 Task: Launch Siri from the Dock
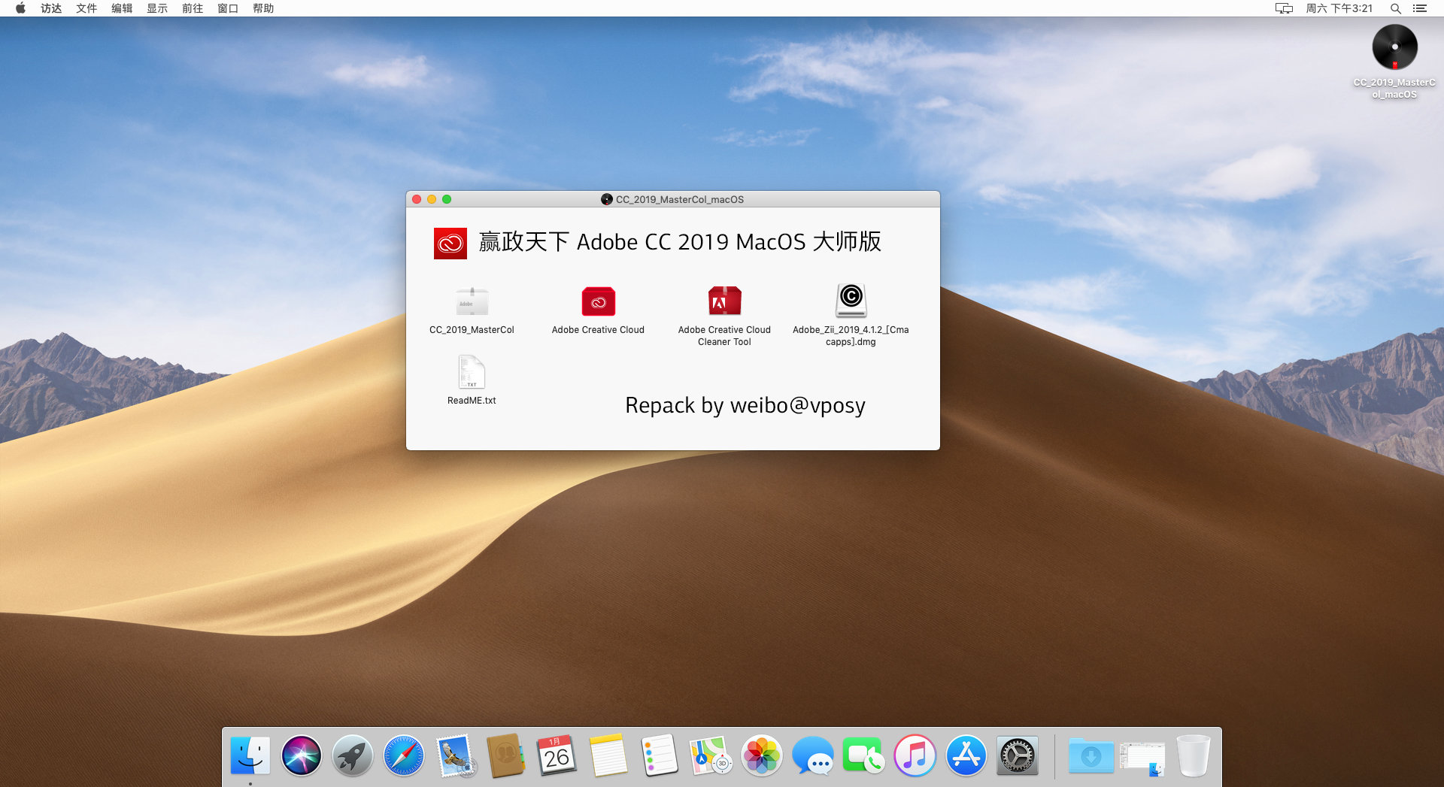(x=301, y=755)
